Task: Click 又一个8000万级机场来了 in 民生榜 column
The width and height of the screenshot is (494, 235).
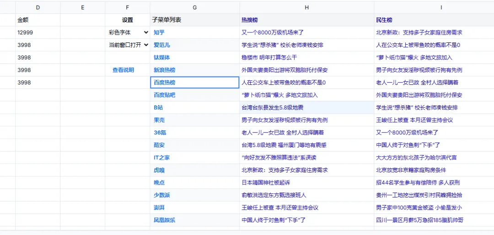Action: (x=407, y=133)
